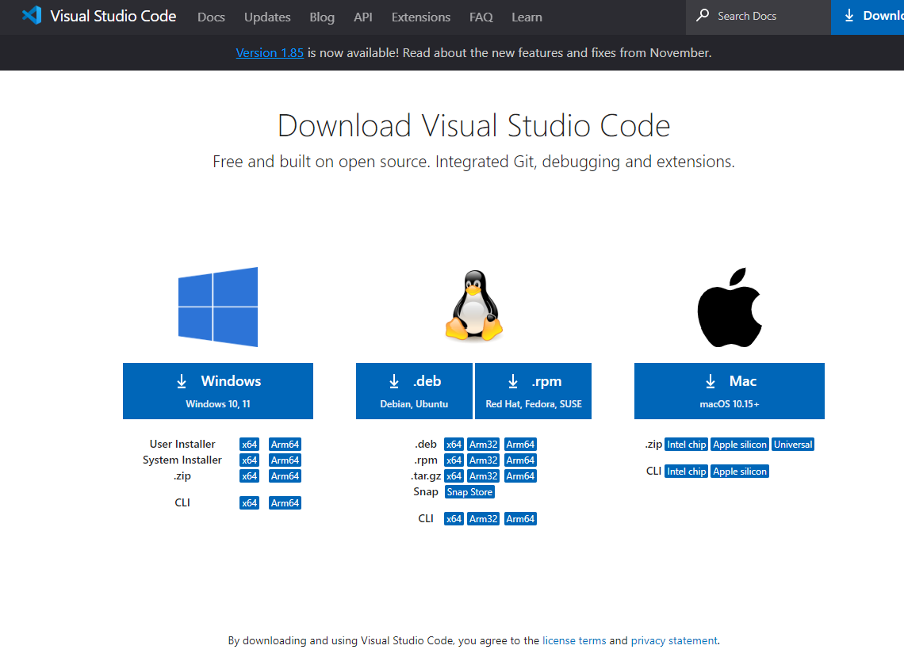Click the Linux Tux penguin icon

point(473,307)
